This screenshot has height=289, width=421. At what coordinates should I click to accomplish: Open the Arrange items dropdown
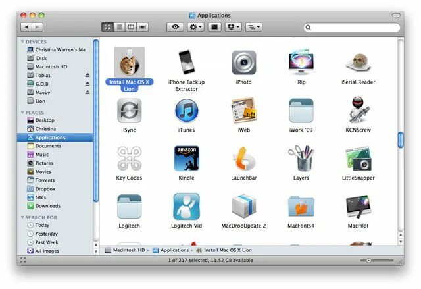[254, 27]
